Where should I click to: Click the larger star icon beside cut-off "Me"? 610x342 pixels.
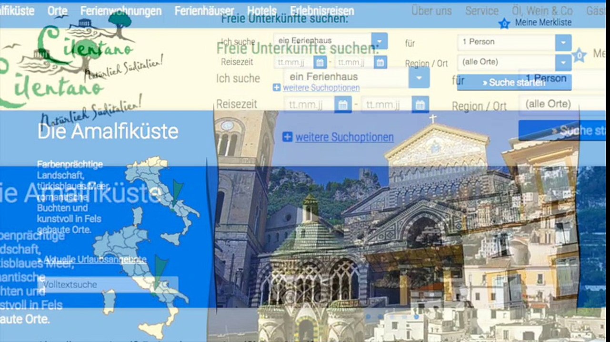coord(579,56)
